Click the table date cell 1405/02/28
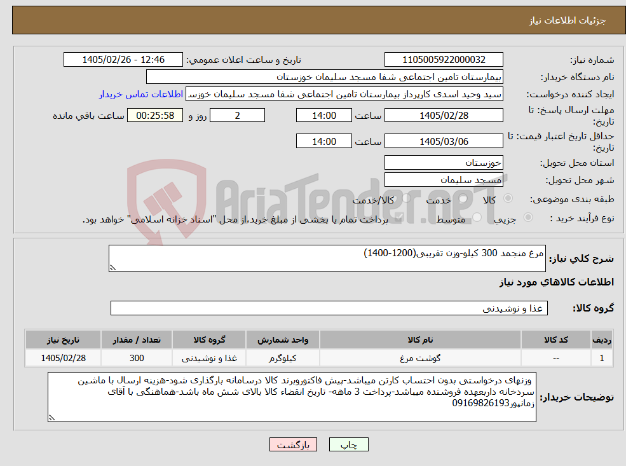 point(63,358)
